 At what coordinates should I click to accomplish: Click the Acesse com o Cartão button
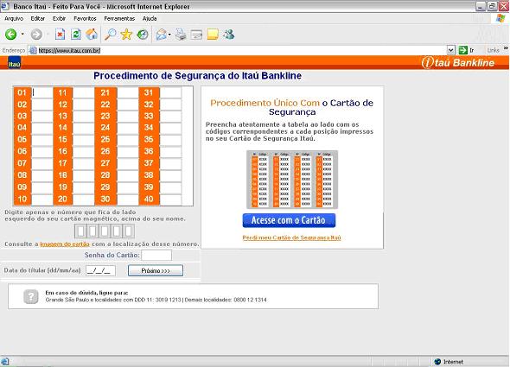[289, 220]
